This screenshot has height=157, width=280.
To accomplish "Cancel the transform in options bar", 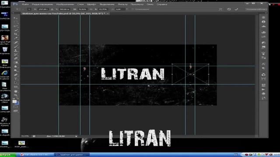I will point(229,9).
